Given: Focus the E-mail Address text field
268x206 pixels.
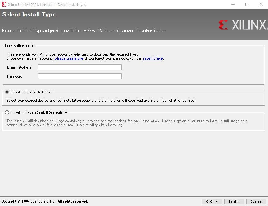Looking at the screenshot, I should coord(80,67).
